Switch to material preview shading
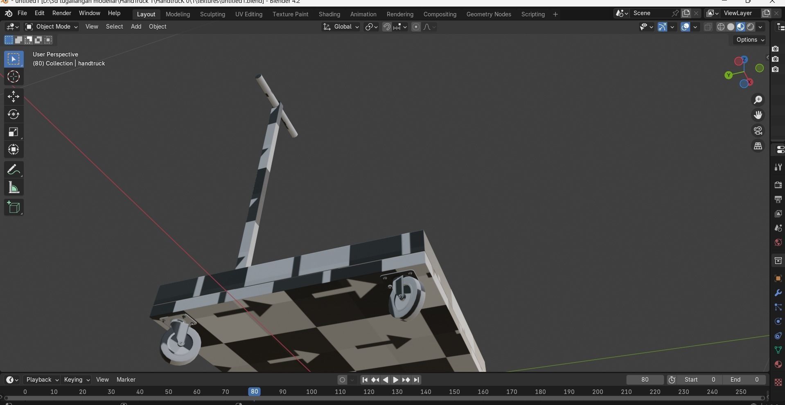The height and width of the screenshot is (405, 785). pos(740,27)
